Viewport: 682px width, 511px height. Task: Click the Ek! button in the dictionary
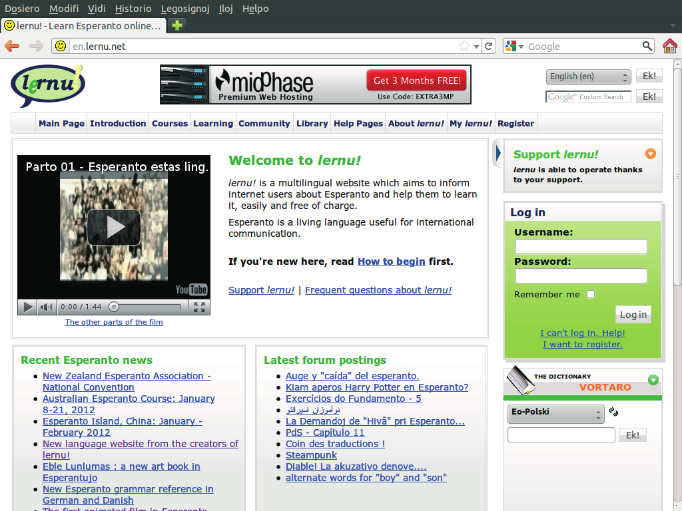(633, 435)
